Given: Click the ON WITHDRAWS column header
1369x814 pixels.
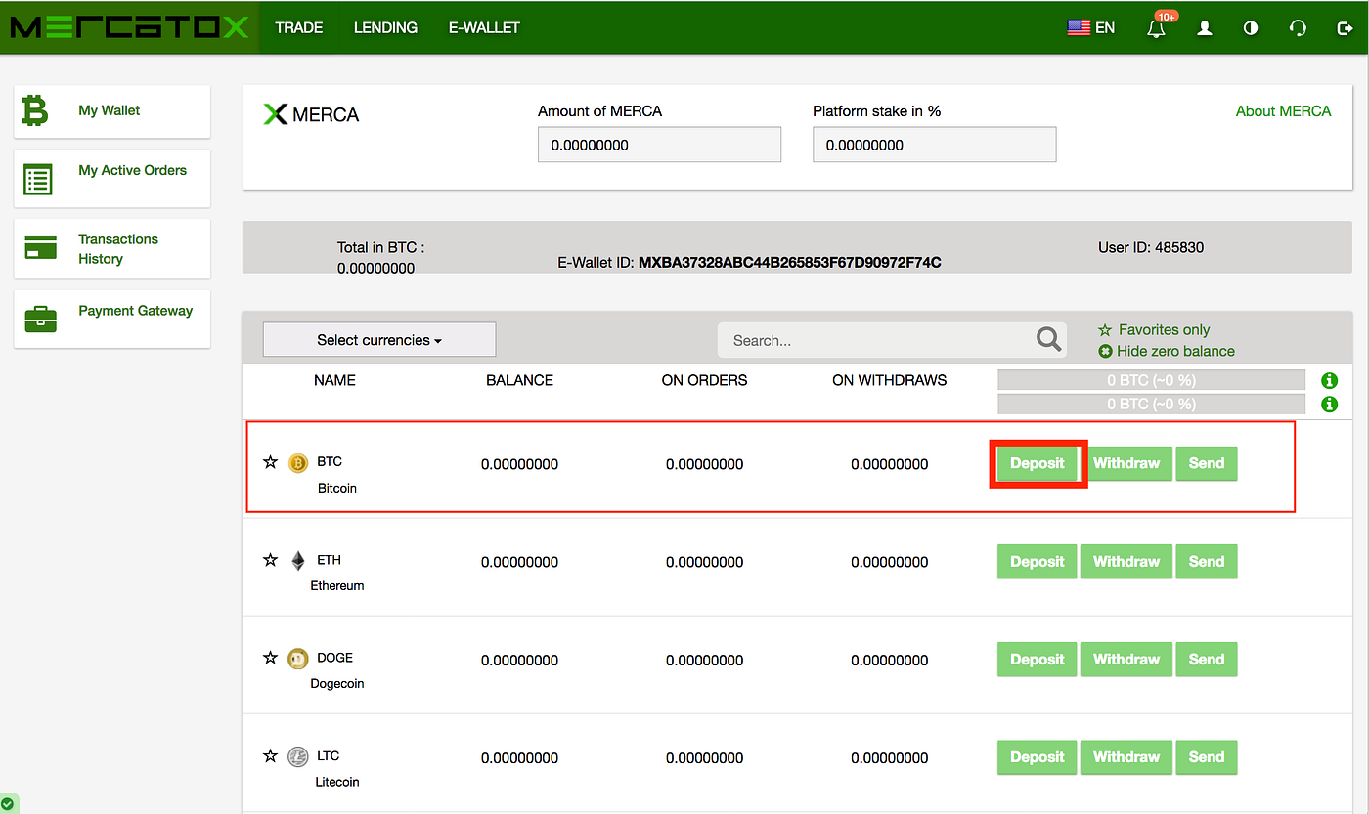Looking at the screenshot, I should pos(889,380).
